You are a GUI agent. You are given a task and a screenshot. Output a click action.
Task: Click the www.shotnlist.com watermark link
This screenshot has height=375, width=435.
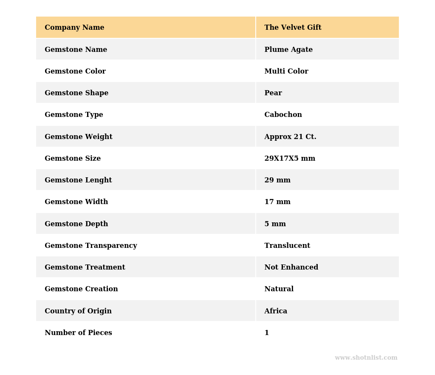(x=366, y=358)
